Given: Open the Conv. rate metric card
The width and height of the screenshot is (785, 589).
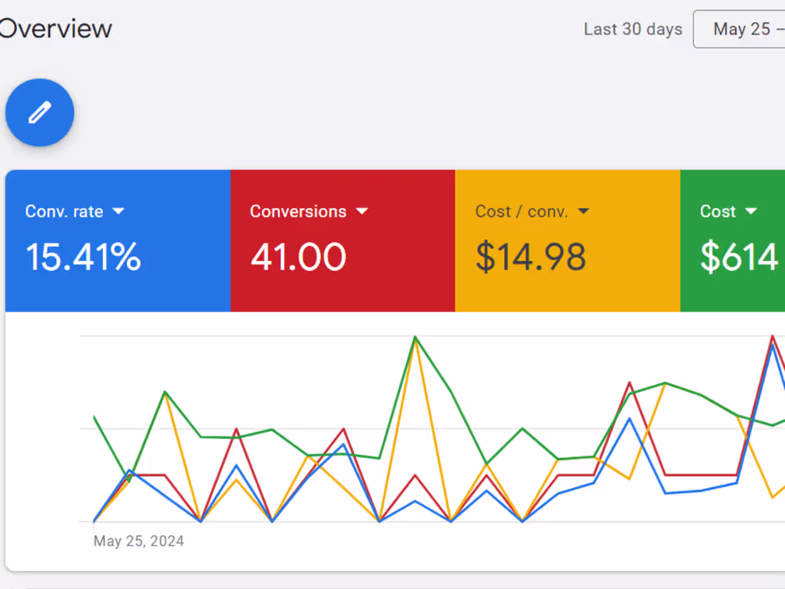Looking at the screenshot, I should [118, 240].
